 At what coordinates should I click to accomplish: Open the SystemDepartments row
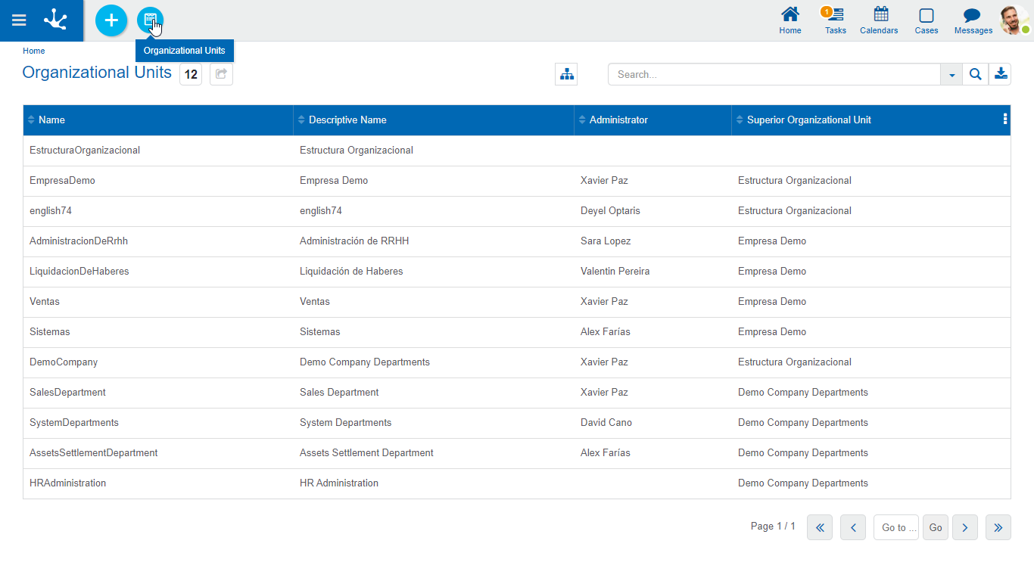(x=517, y=423)
